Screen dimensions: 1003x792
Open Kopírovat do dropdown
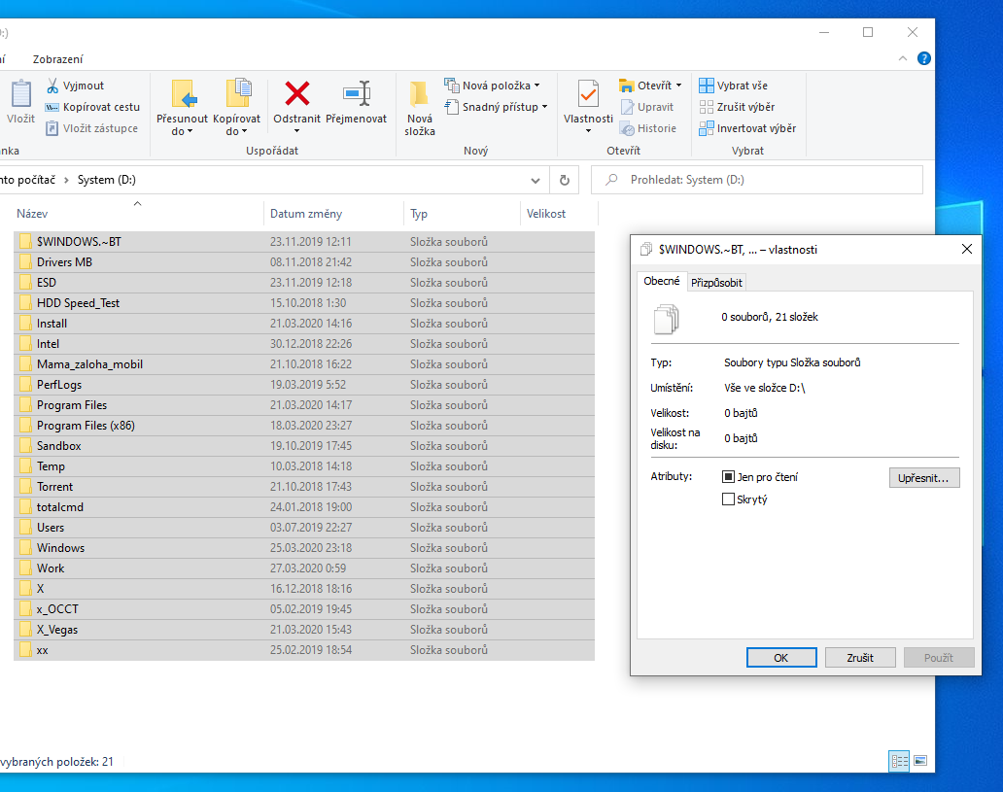click(237, 124)
